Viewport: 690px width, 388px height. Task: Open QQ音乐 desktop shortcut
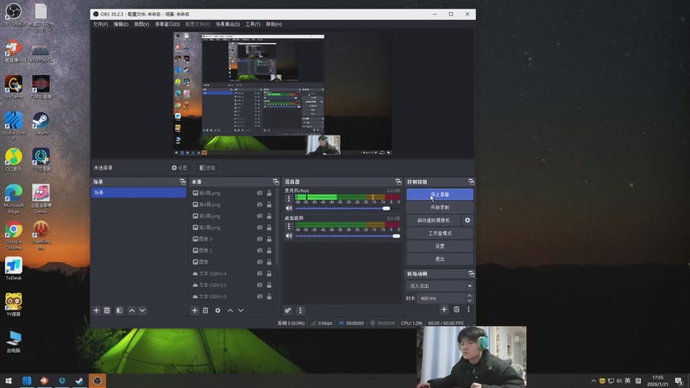[14, 160]
